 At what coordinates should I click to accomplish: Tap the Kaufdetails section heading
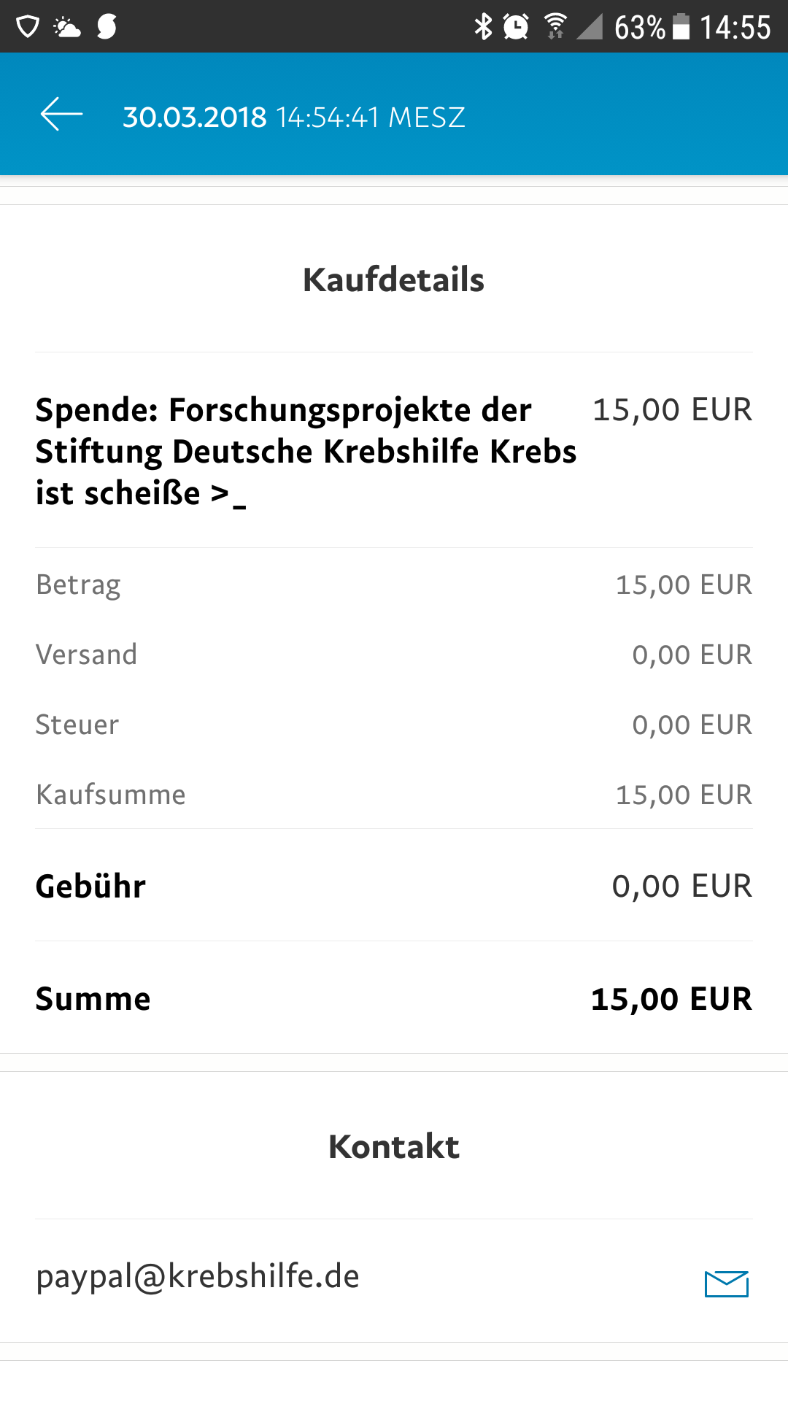394,279
